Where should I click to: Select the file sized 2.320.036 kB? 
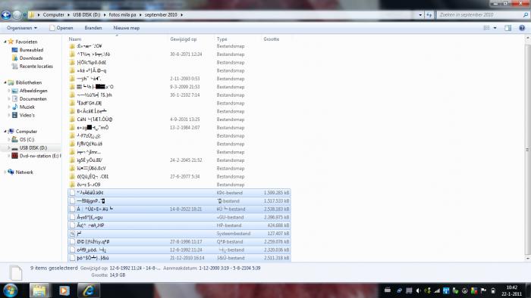click(179, 250)
